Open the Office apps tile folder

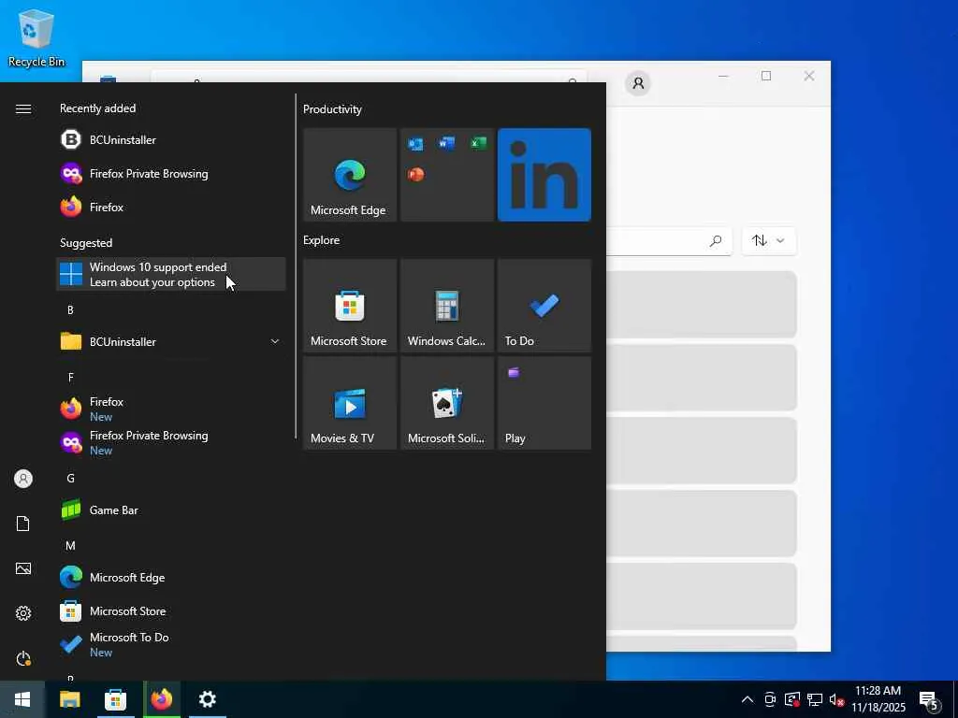446,175
